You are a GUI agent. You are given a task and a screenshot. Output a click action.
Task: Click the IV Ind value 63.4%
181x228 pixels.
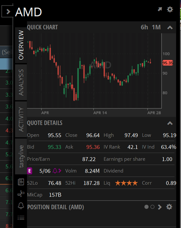tap(169, 147)
